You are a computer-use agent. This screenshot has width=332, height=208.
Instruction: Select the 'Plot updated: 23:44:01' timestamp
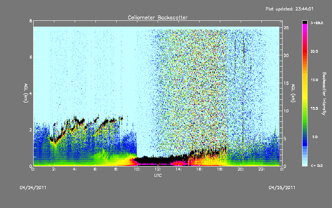tap(289, 9)
